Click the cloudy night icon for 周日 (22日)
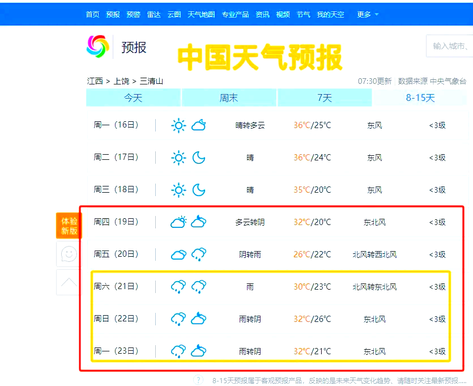 pos(199,319)
